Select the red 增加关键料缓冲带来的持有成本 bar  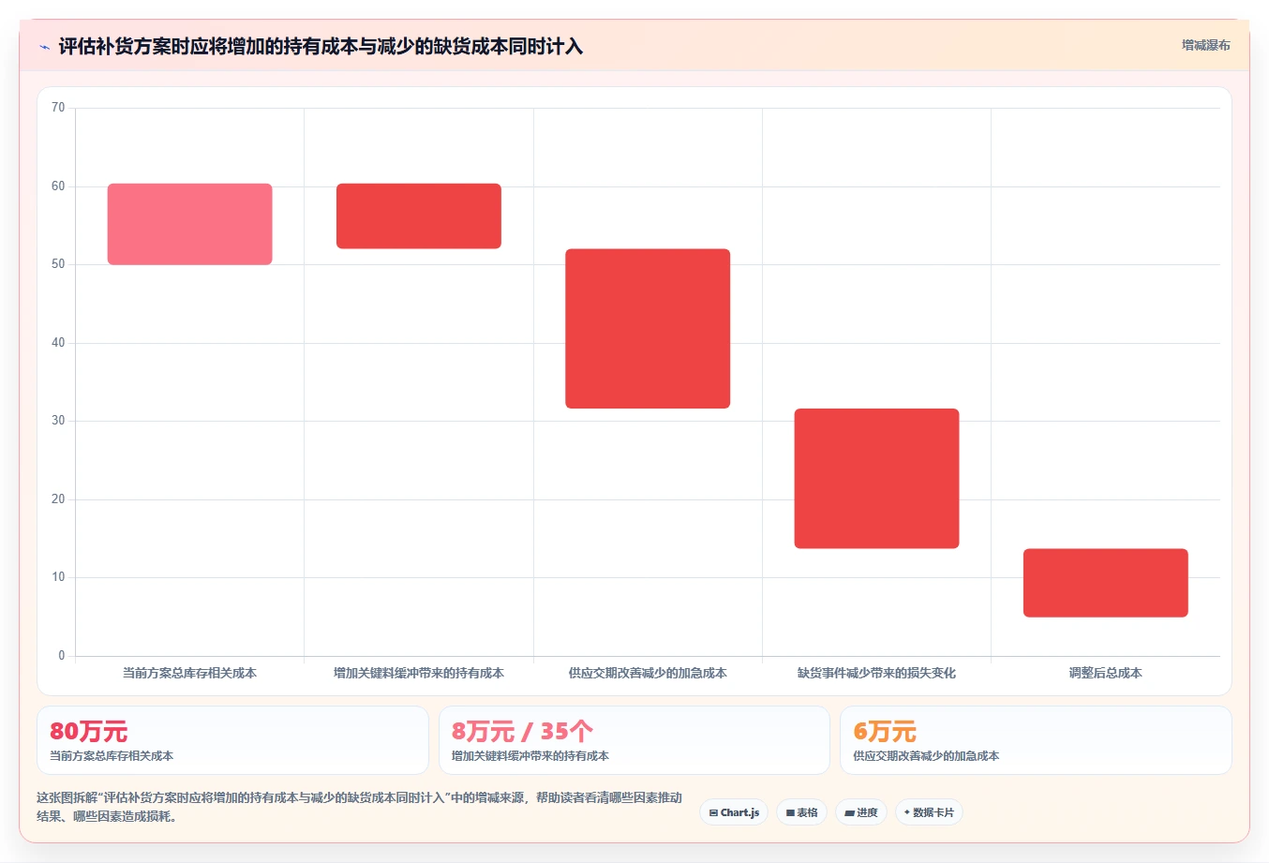419,216
